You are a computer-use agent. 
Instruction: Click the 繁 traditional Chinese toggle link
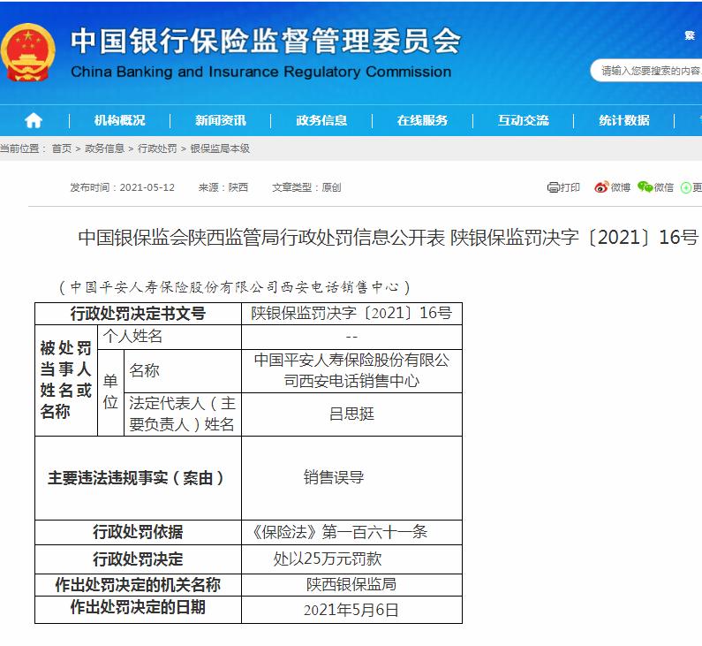tap(690, 35)
